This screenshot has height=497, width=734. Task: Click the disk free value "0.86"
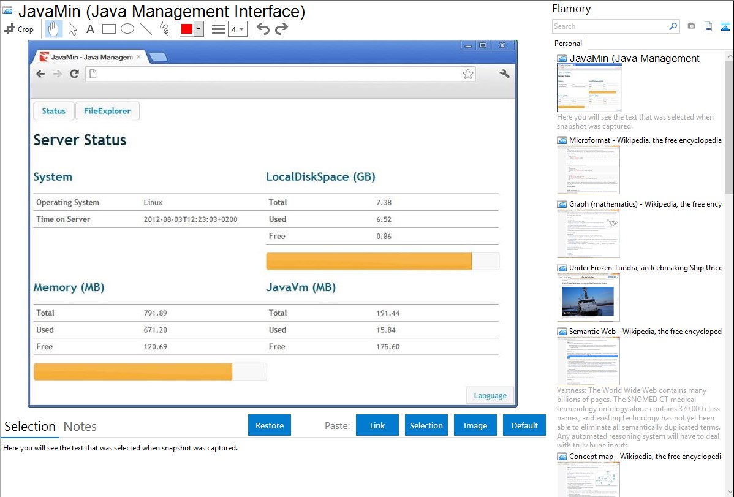(x=384, y=236)
